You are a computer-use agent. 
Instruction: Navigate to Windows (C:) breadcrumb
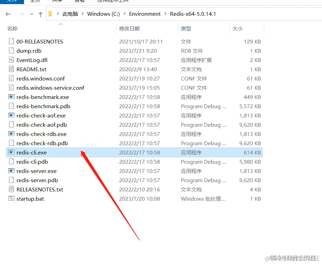point(103,14)
